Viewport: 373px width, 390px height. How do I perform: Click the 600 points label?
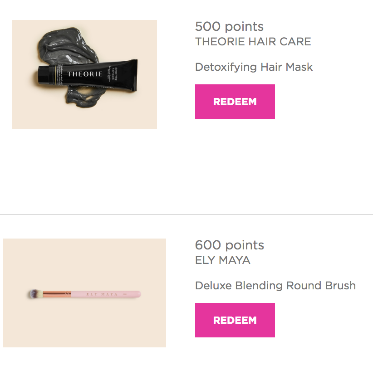229,245
